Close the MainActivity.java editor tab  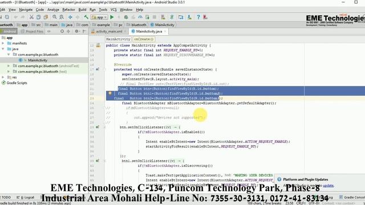click(165, 31)
